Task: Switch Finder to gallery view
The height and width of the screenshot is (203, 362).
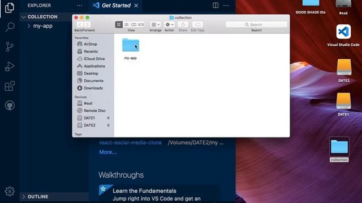Action: pos(141,25)
